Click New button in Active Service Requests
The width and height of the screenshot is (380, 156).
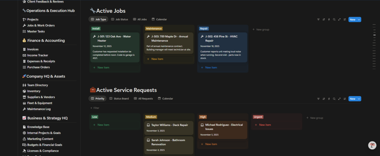coord(353,99)
